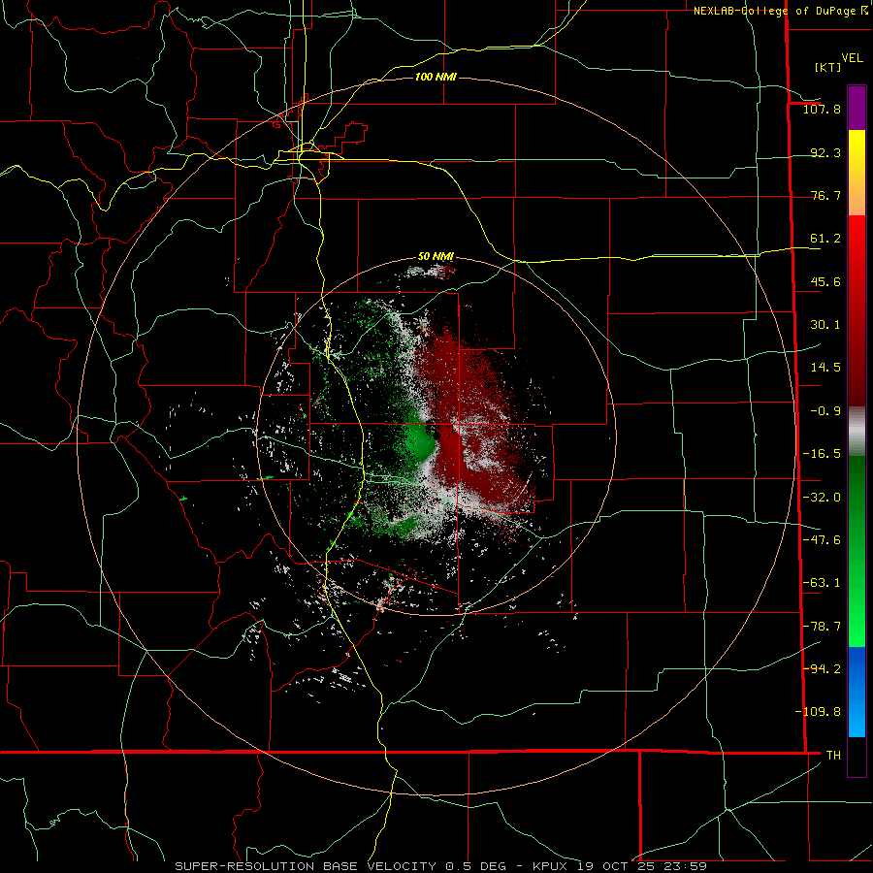The width and height of the screenshot is (873, 873).
Task: Click the -16.5 velocity scale value
Action: click(x=822, y=454)
